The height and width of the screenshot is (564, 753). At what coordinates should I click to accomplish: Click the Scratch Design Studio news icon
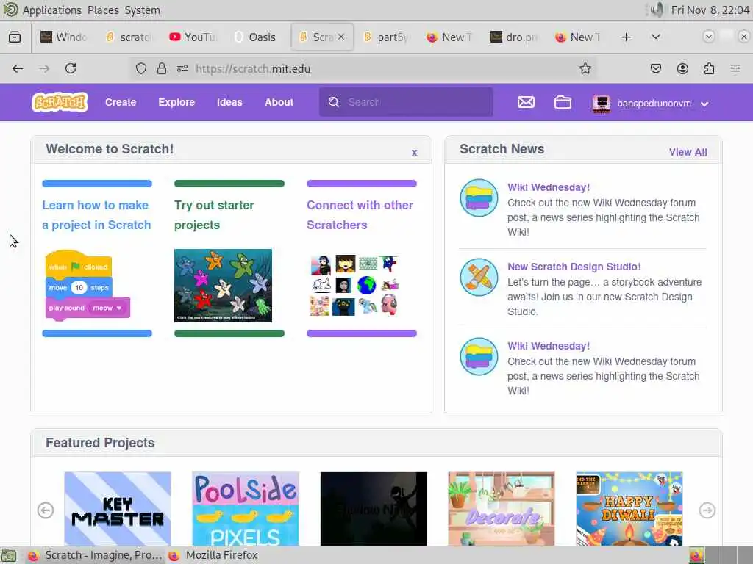coord(479,277)
